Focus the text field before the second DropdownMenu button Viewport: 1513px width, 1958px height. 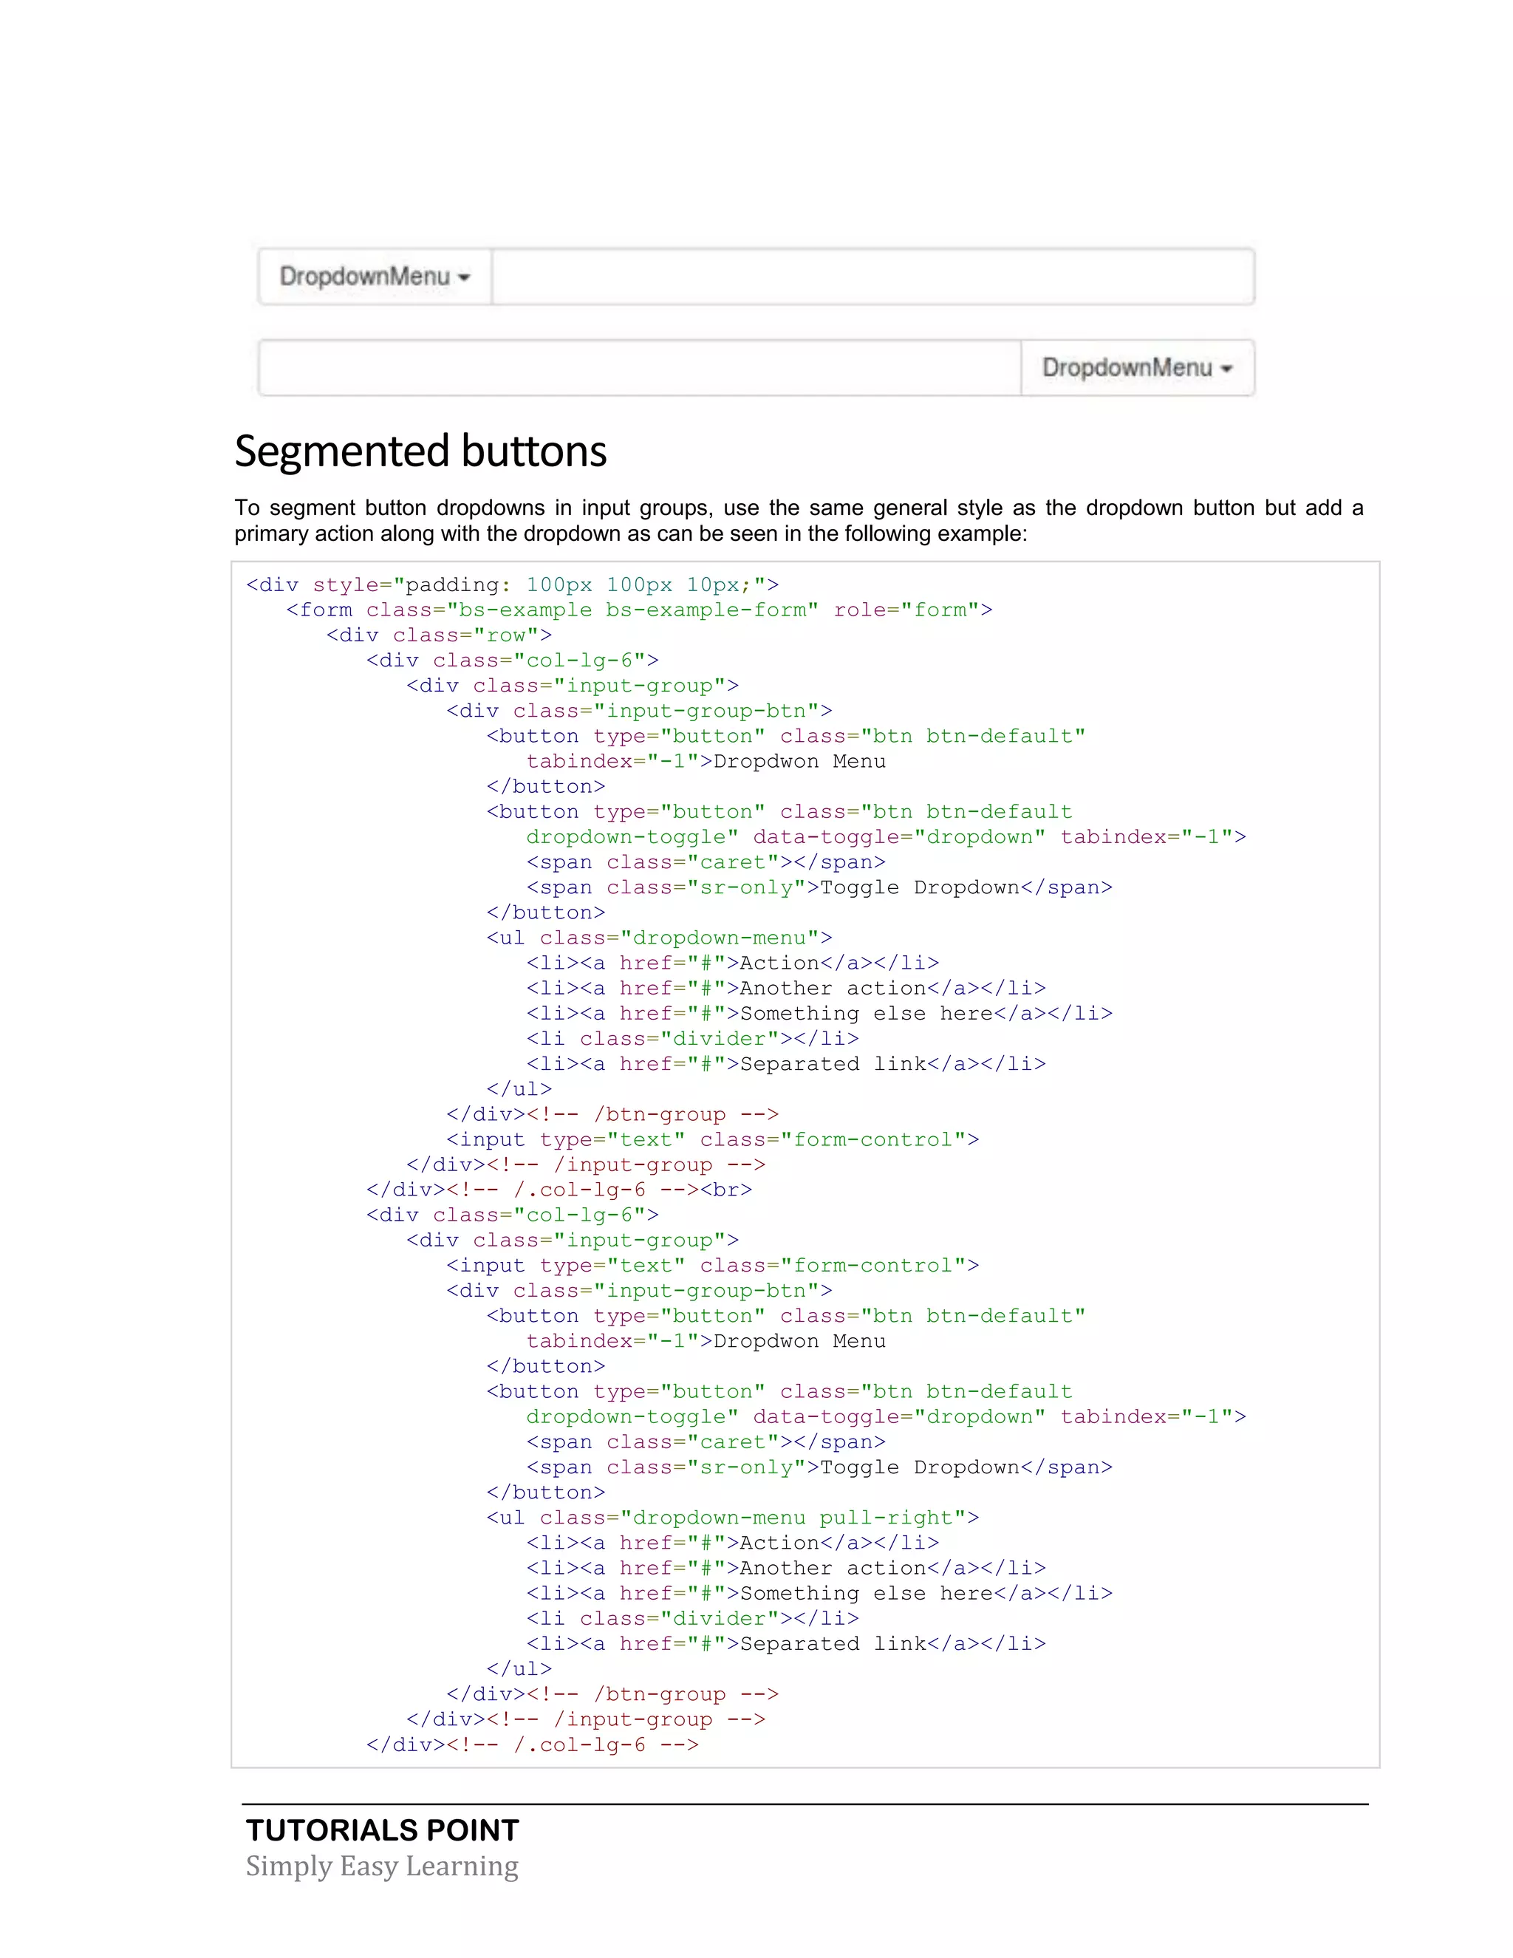[x=640, y=367]
